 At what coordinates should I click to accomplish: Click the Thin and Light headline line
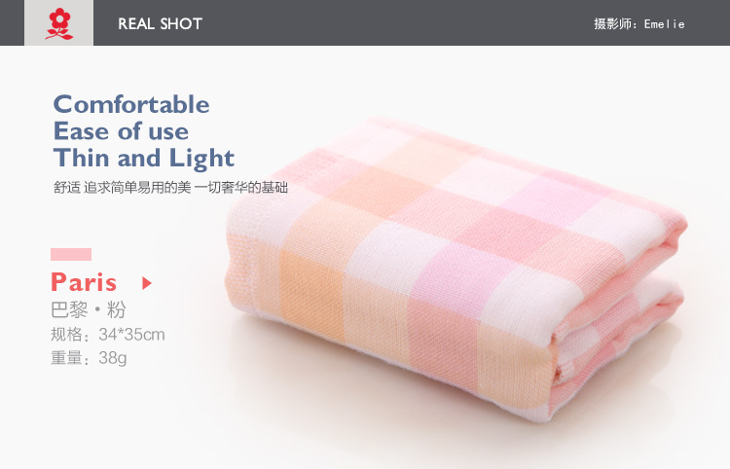click(144, 159)
